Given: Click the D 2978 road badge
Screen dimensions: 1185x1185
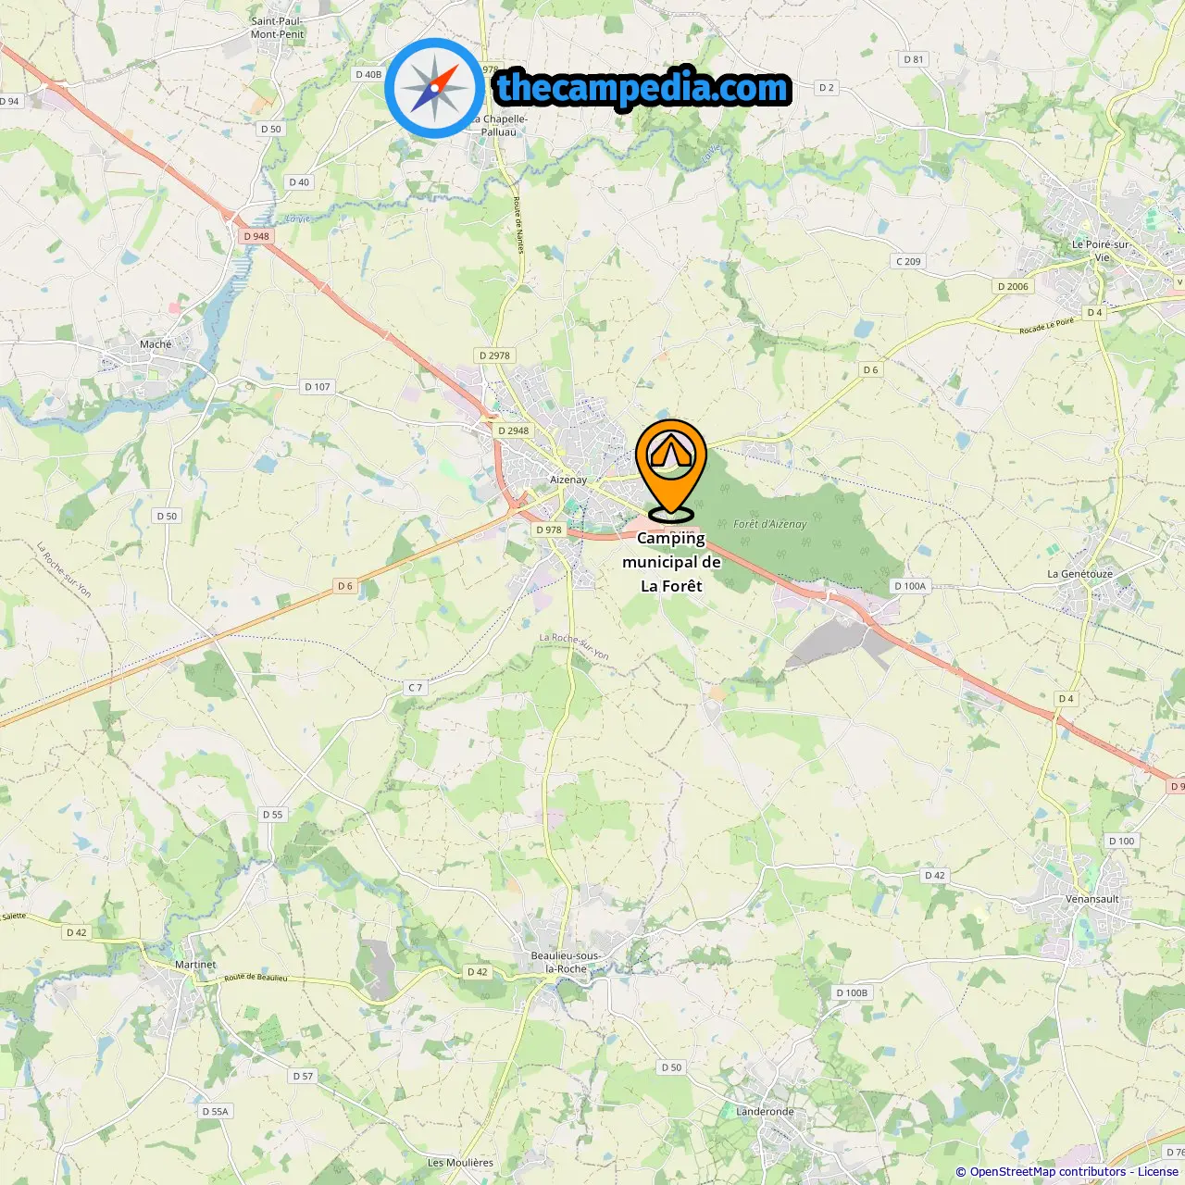Looking at the screenshot, I should coord(494,355).
